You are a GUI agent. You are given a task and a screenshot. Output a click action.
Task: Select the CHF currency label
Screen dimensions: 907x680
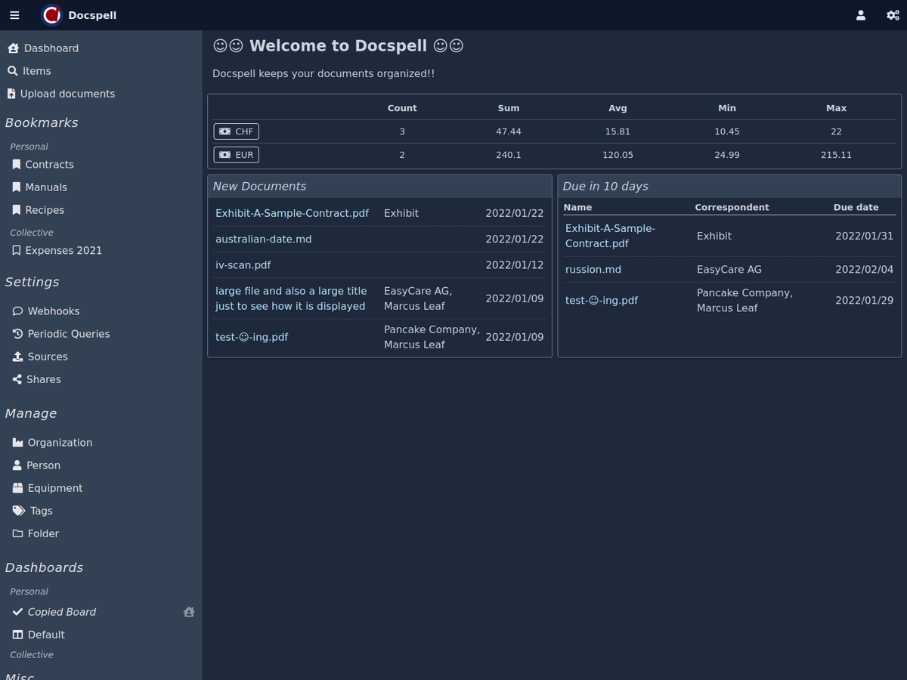pyautogui.click(x=237, y=131)
